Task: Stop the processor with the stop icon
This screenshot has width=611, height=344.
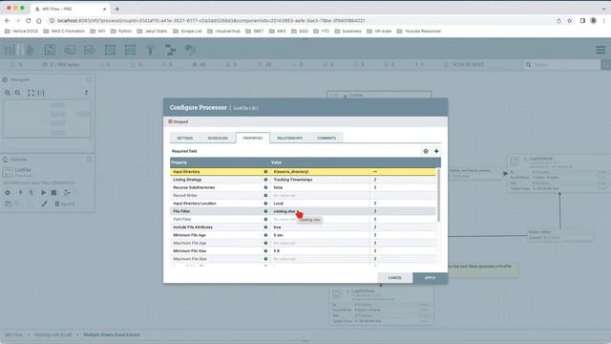Action: click(x=54, y=193)
